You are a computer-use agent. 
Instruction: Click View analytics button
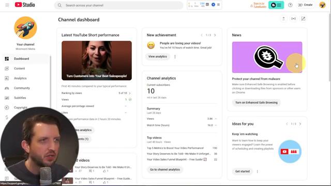pyautogui.click(x=157, y=56)
